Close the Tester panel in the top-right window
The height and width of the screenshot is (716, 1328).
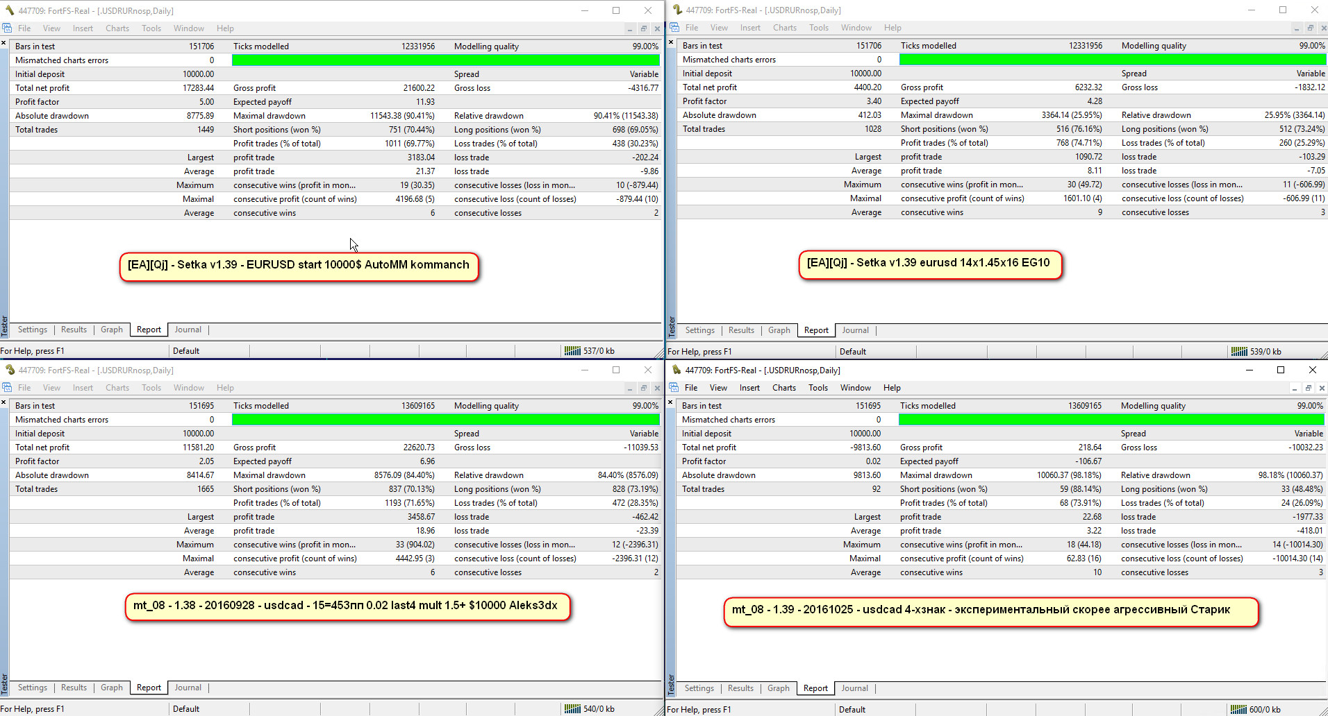click(x=671, y=43)
